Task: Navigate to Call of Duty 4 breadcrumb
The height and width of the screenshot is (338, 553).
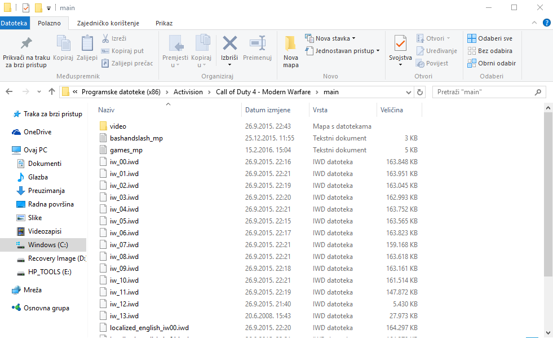Action: point(263,92)
